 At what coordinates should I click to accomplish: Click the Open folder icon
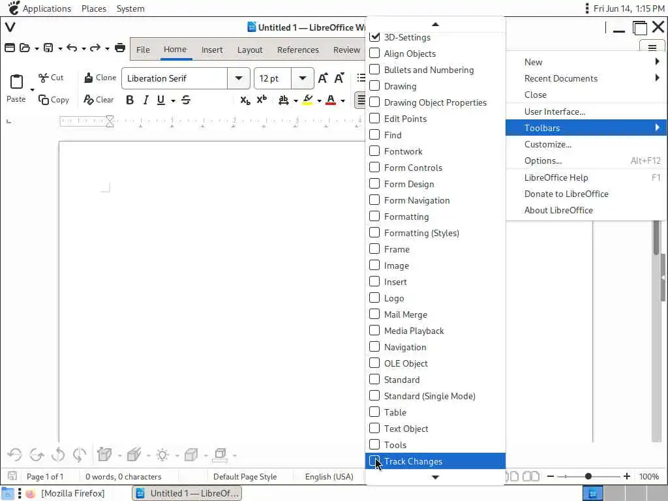tap(25, 48)
